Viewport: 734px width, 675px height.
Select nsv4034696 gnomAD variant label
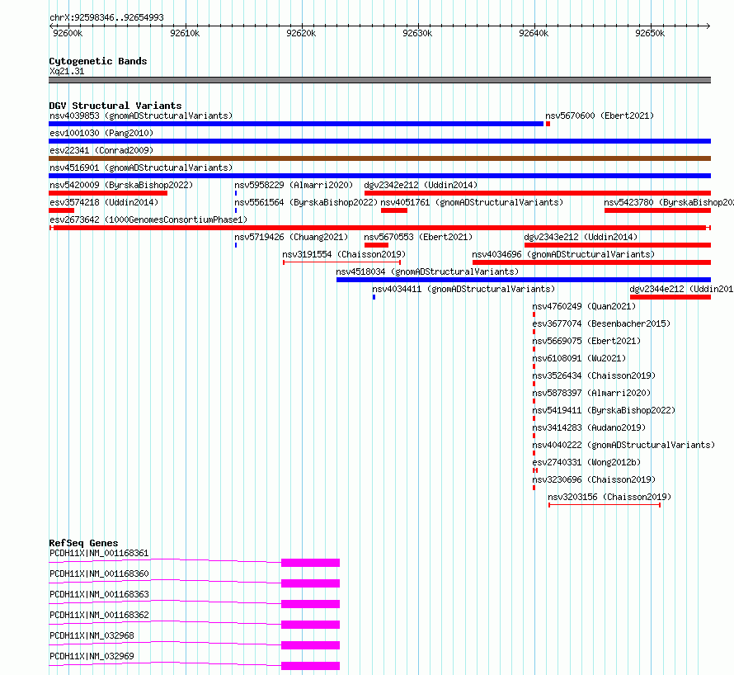coord(563,254)
